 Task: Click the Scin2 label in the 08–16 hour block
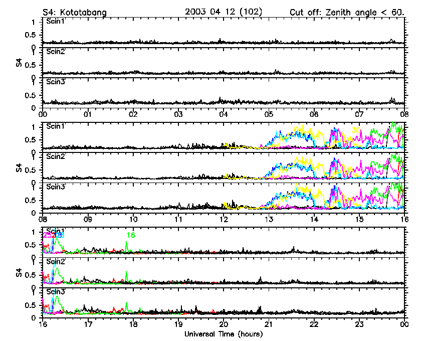tap(56, 156)
